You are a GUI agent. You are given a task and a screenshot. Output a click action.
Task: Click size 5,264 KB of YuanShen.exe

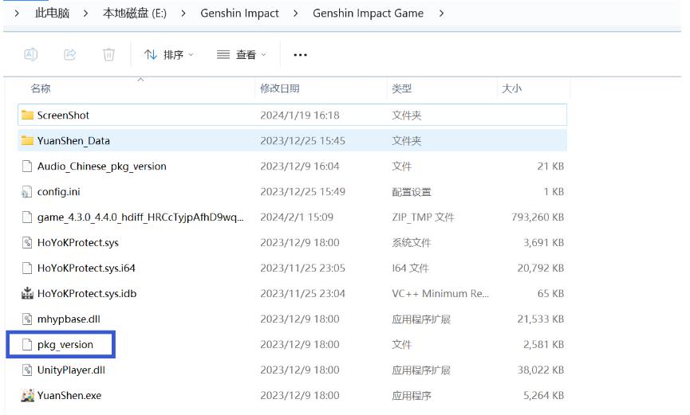point(543,396)
